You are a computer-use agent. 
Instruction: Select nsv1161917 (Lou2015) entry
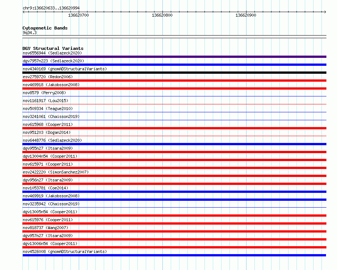click(45, 101)
